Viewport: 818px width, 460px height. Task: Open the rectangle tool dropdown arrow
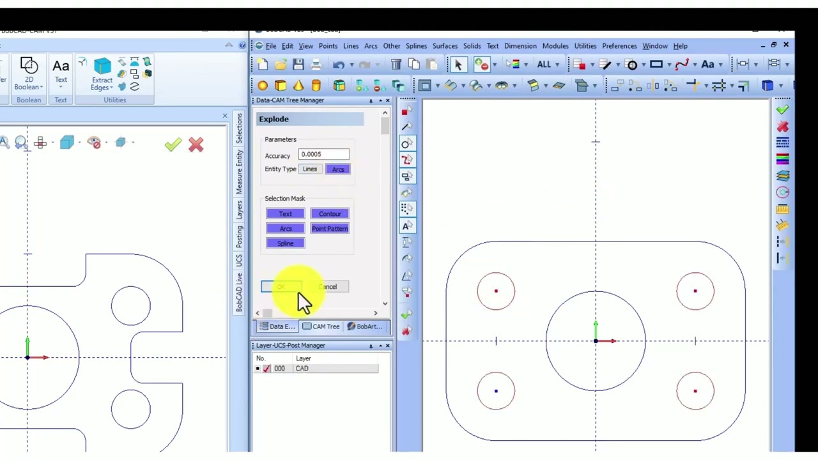point(668,65)
